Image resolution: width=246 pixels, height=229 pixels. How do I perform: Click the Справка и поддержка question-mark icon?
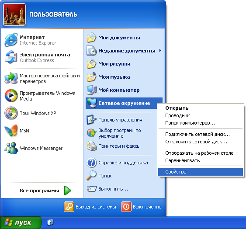92,163
